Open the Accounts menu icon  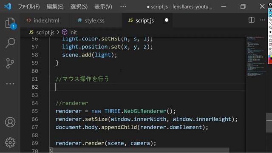[10, 122]
